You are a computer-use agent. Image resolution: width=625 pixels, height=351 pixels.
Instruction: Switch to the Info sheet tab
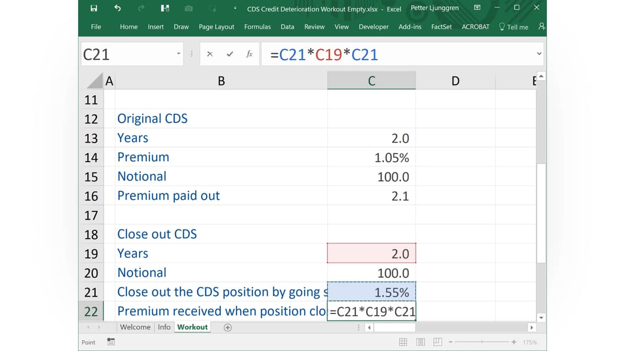point(164,327)
